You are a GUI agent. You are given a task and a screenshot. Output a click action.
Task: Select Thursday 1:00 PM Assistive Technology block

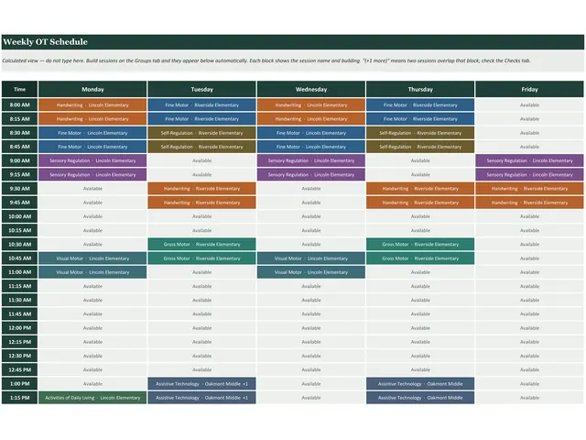(x=420, y=384)
